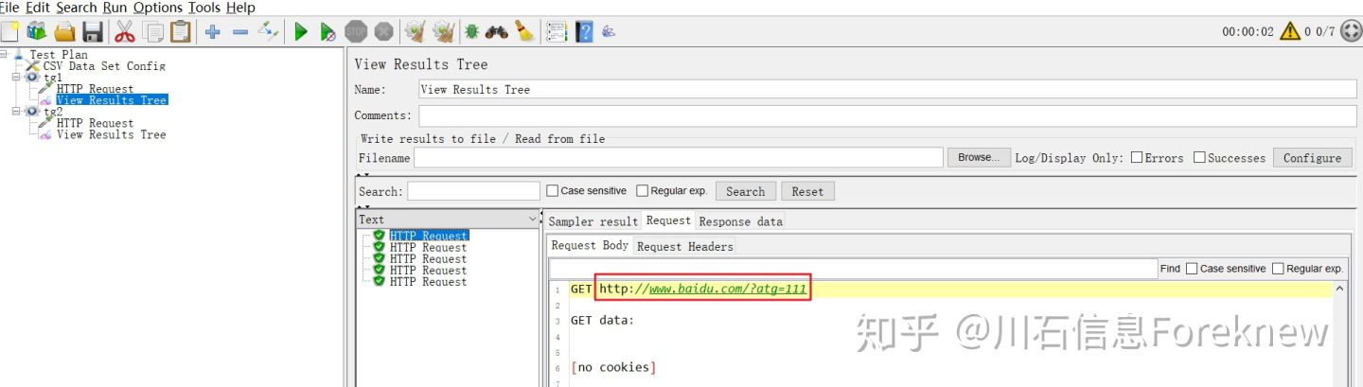Click the Reset button

[807, 191]
